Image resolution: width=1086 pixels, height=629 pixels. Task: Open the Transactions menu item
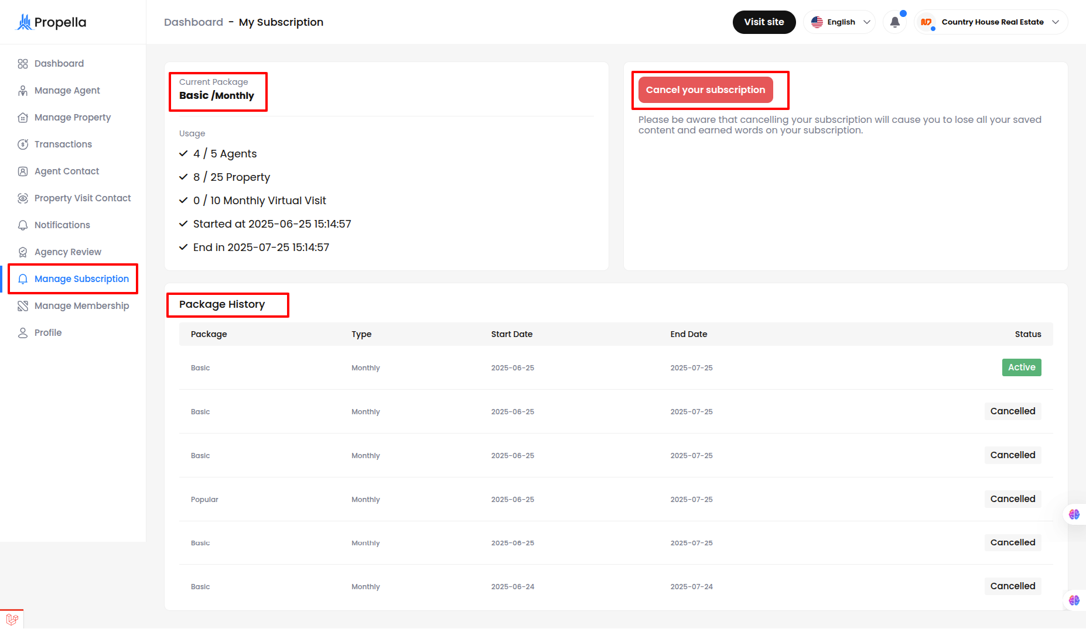point(63,145)
